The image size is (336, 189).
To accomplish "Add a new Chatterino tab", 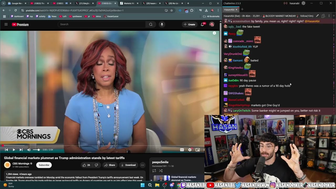I will click(x=242, y=9).
